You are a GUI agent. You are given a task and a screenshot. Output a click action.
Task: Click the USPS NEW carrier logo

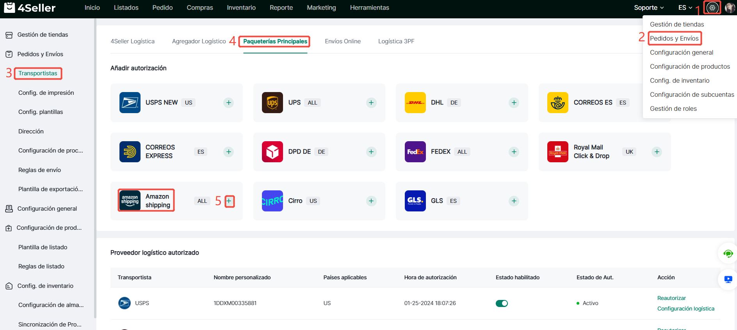click(130, 103)
